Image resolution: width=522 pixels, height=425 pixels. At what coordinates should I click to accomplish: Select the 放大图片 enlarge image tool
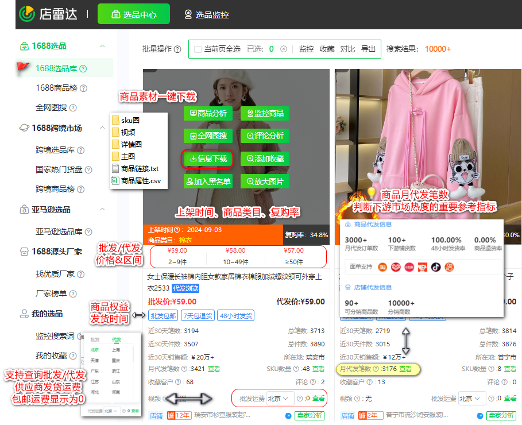pyautogui.click(x=266, y=181)
